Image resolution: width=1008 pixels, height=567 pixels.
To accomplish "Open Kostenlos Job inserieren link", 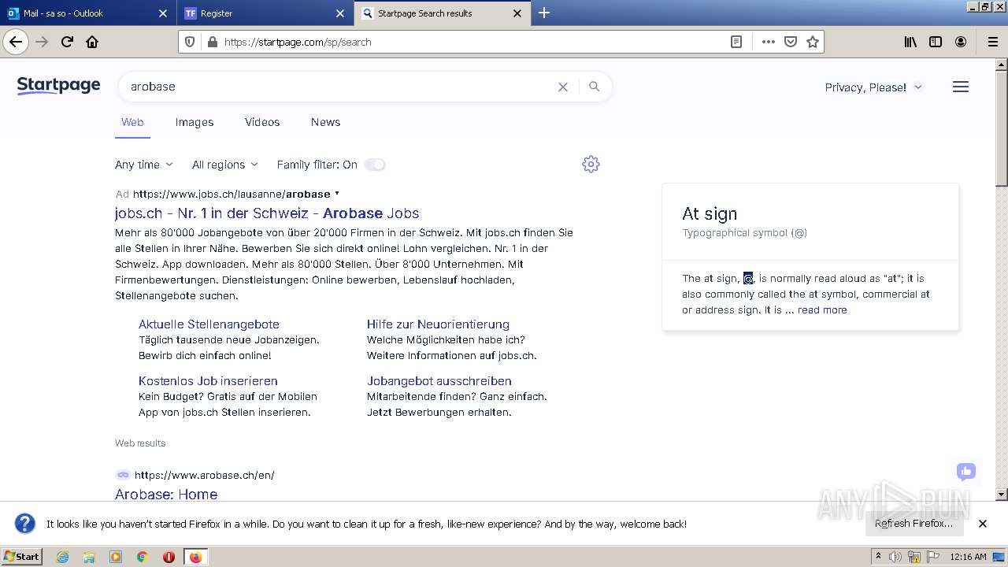I will click(x=208, y=381).
